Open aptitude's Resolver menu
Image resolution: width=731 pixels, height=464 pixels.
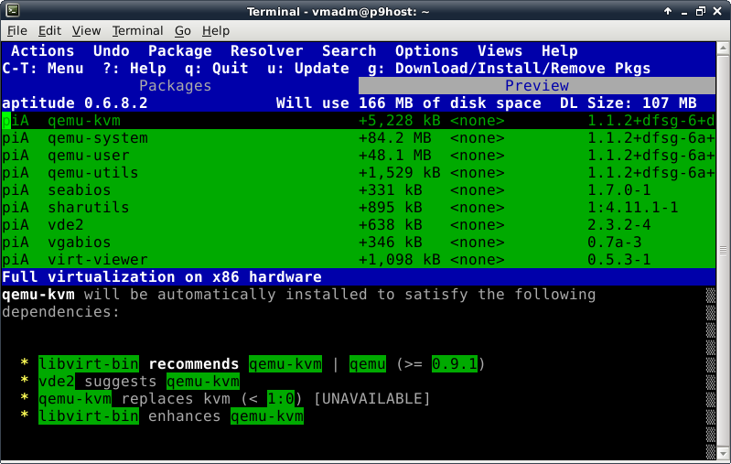[266, 51]
